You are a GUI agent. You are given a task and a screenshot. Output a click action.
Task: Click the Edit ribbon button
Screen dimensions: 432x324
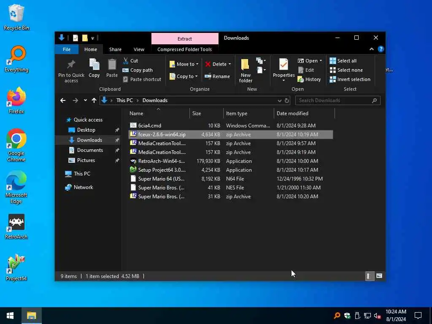point(306,70)
